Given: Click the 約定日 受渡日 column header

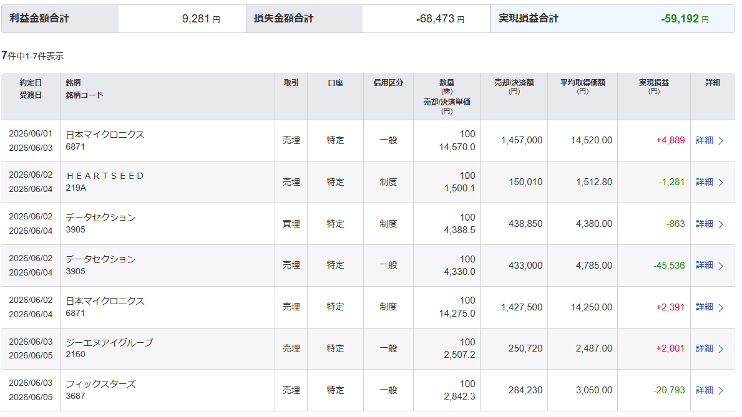Looking at the screenshot, I should 31,89.
